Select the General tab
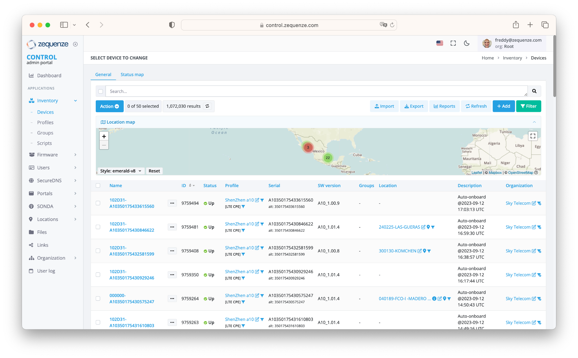This screenshot has height=358, width=578. 103,75
